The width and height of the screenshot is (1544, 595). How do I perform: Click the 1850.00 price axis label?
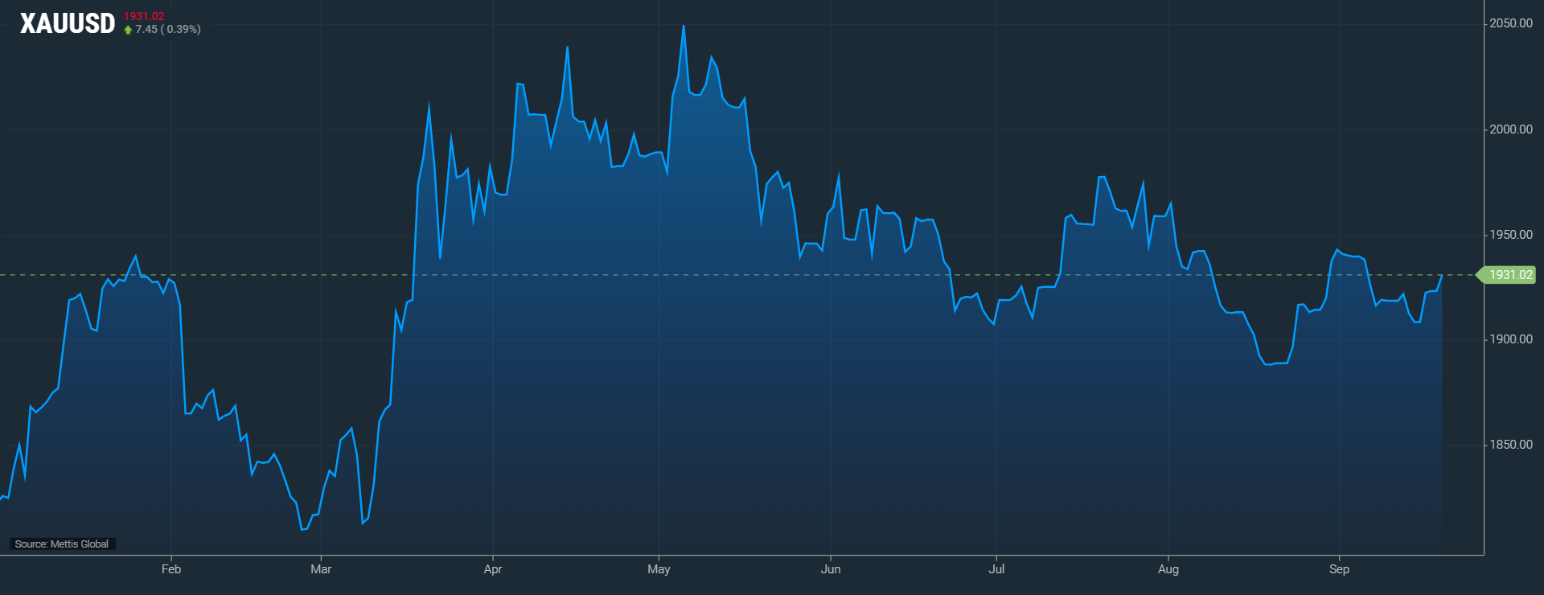pyautogui.click(x=1510, y=445)
